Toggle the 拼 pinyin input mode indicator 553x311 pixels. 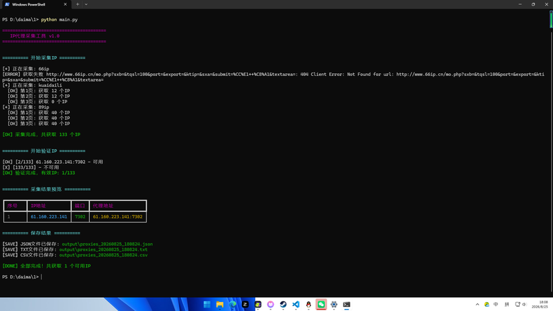[507, 304]
